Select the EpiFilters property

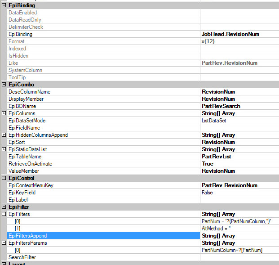coord(103,214)
